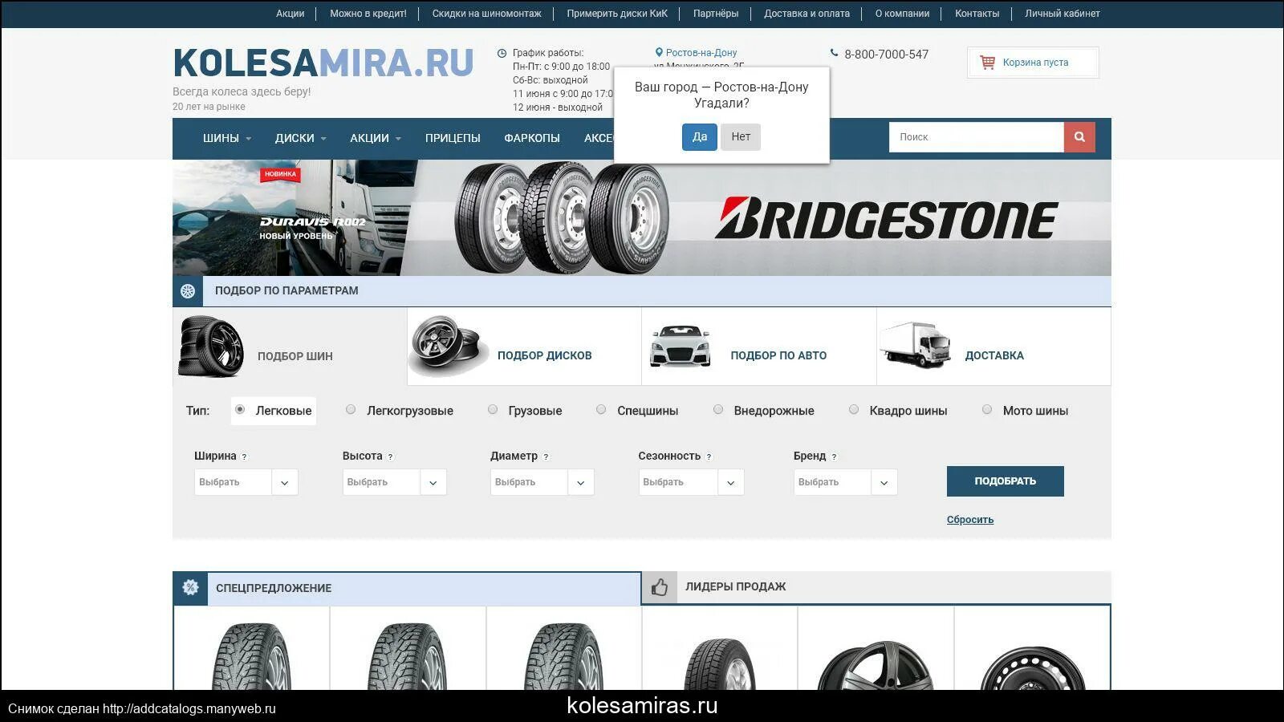Click the Бренд help question mark

(x=834, y=456)
